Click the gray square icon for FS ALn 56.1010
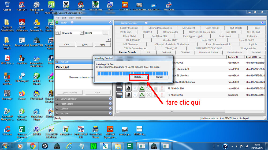 (x=155, y=95)
